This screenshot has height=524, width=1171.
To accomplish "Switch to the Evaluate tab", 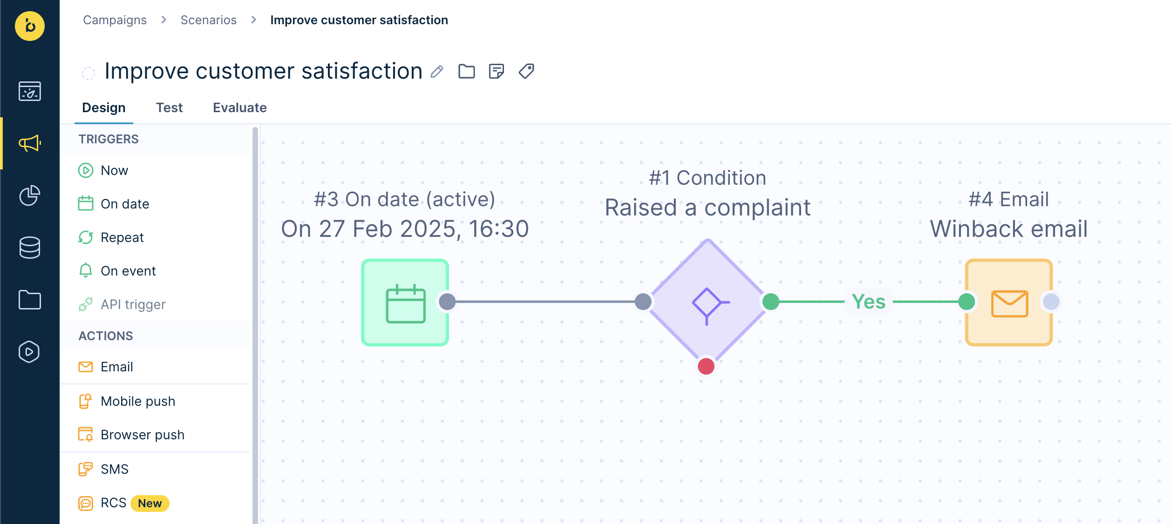I will 240,107.
